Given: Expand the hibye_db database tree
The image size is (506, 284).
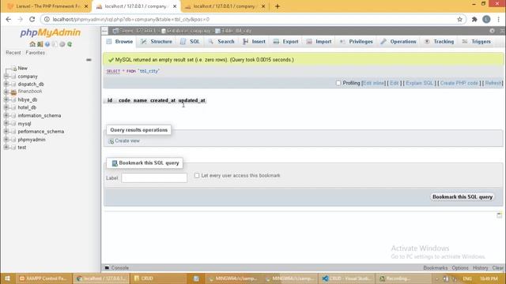Looking at the screenshot, I should [x=6, y=100].
